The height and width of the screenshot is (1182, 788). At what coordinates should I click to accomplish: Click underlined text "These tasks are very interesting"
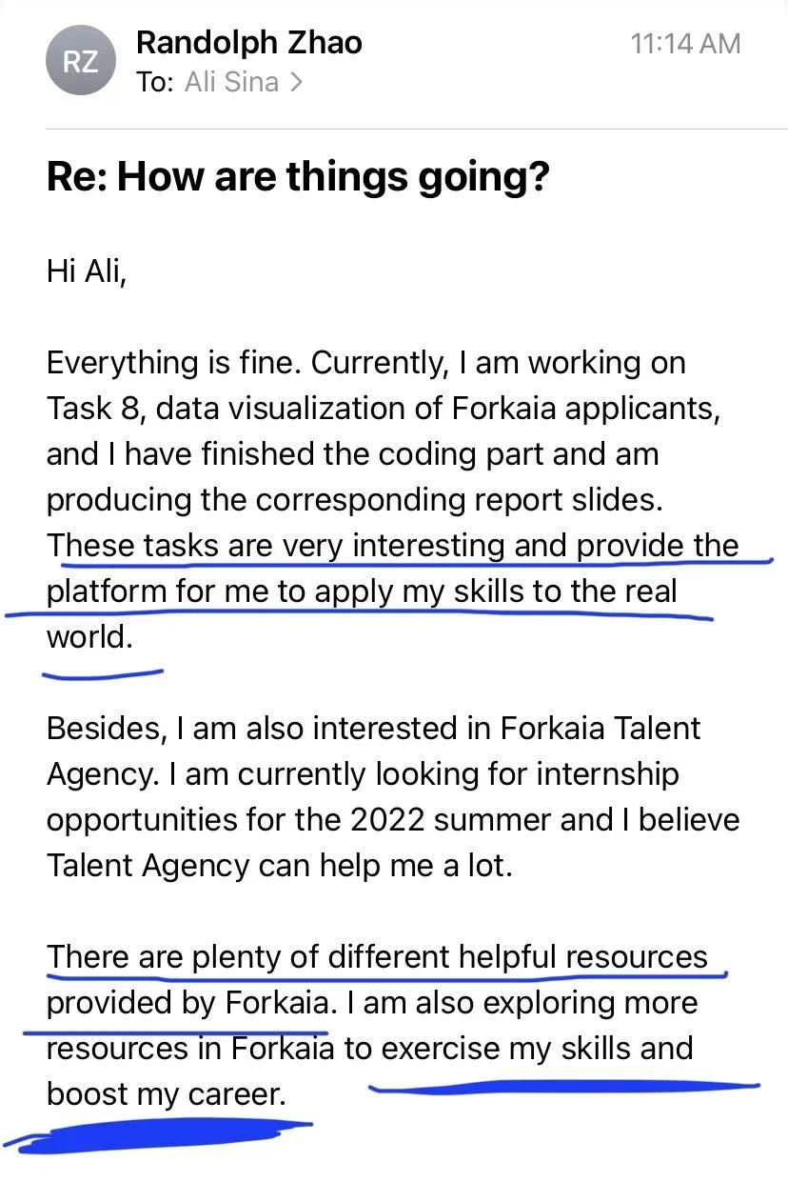point(276,546)
